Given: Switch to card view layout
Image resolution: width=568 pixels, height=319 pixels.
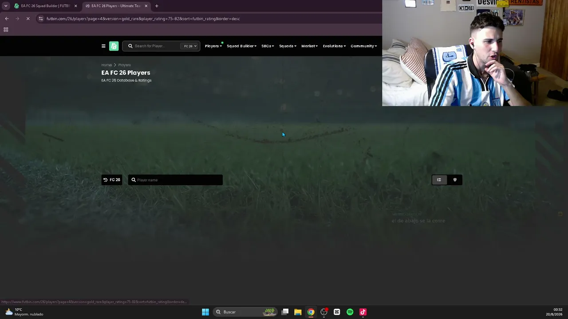Looking at the screenshot, I should point(455,180).
